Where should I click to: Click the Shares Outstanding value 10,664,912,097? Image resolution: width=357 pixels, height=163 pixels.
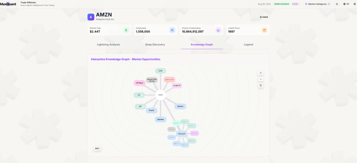tap(193, 32)
